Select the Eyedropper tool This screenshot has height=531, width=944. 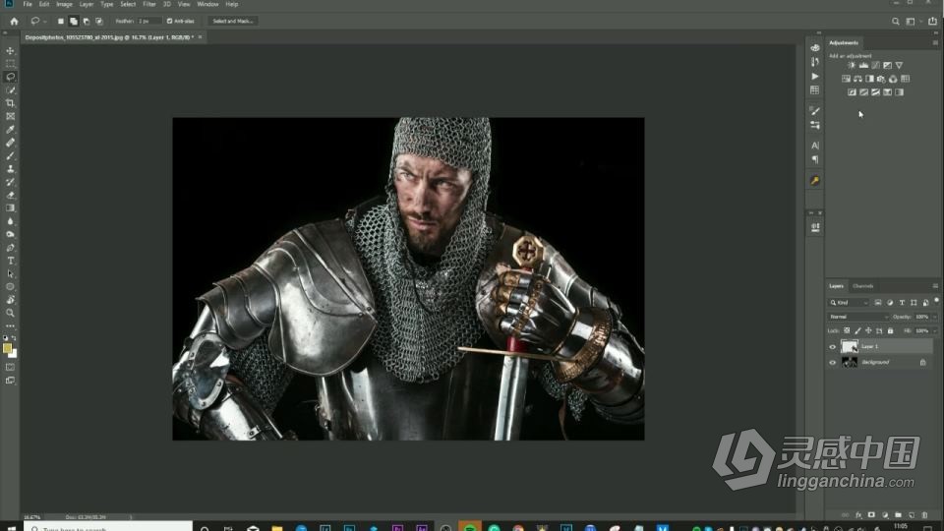pos(10,130)
